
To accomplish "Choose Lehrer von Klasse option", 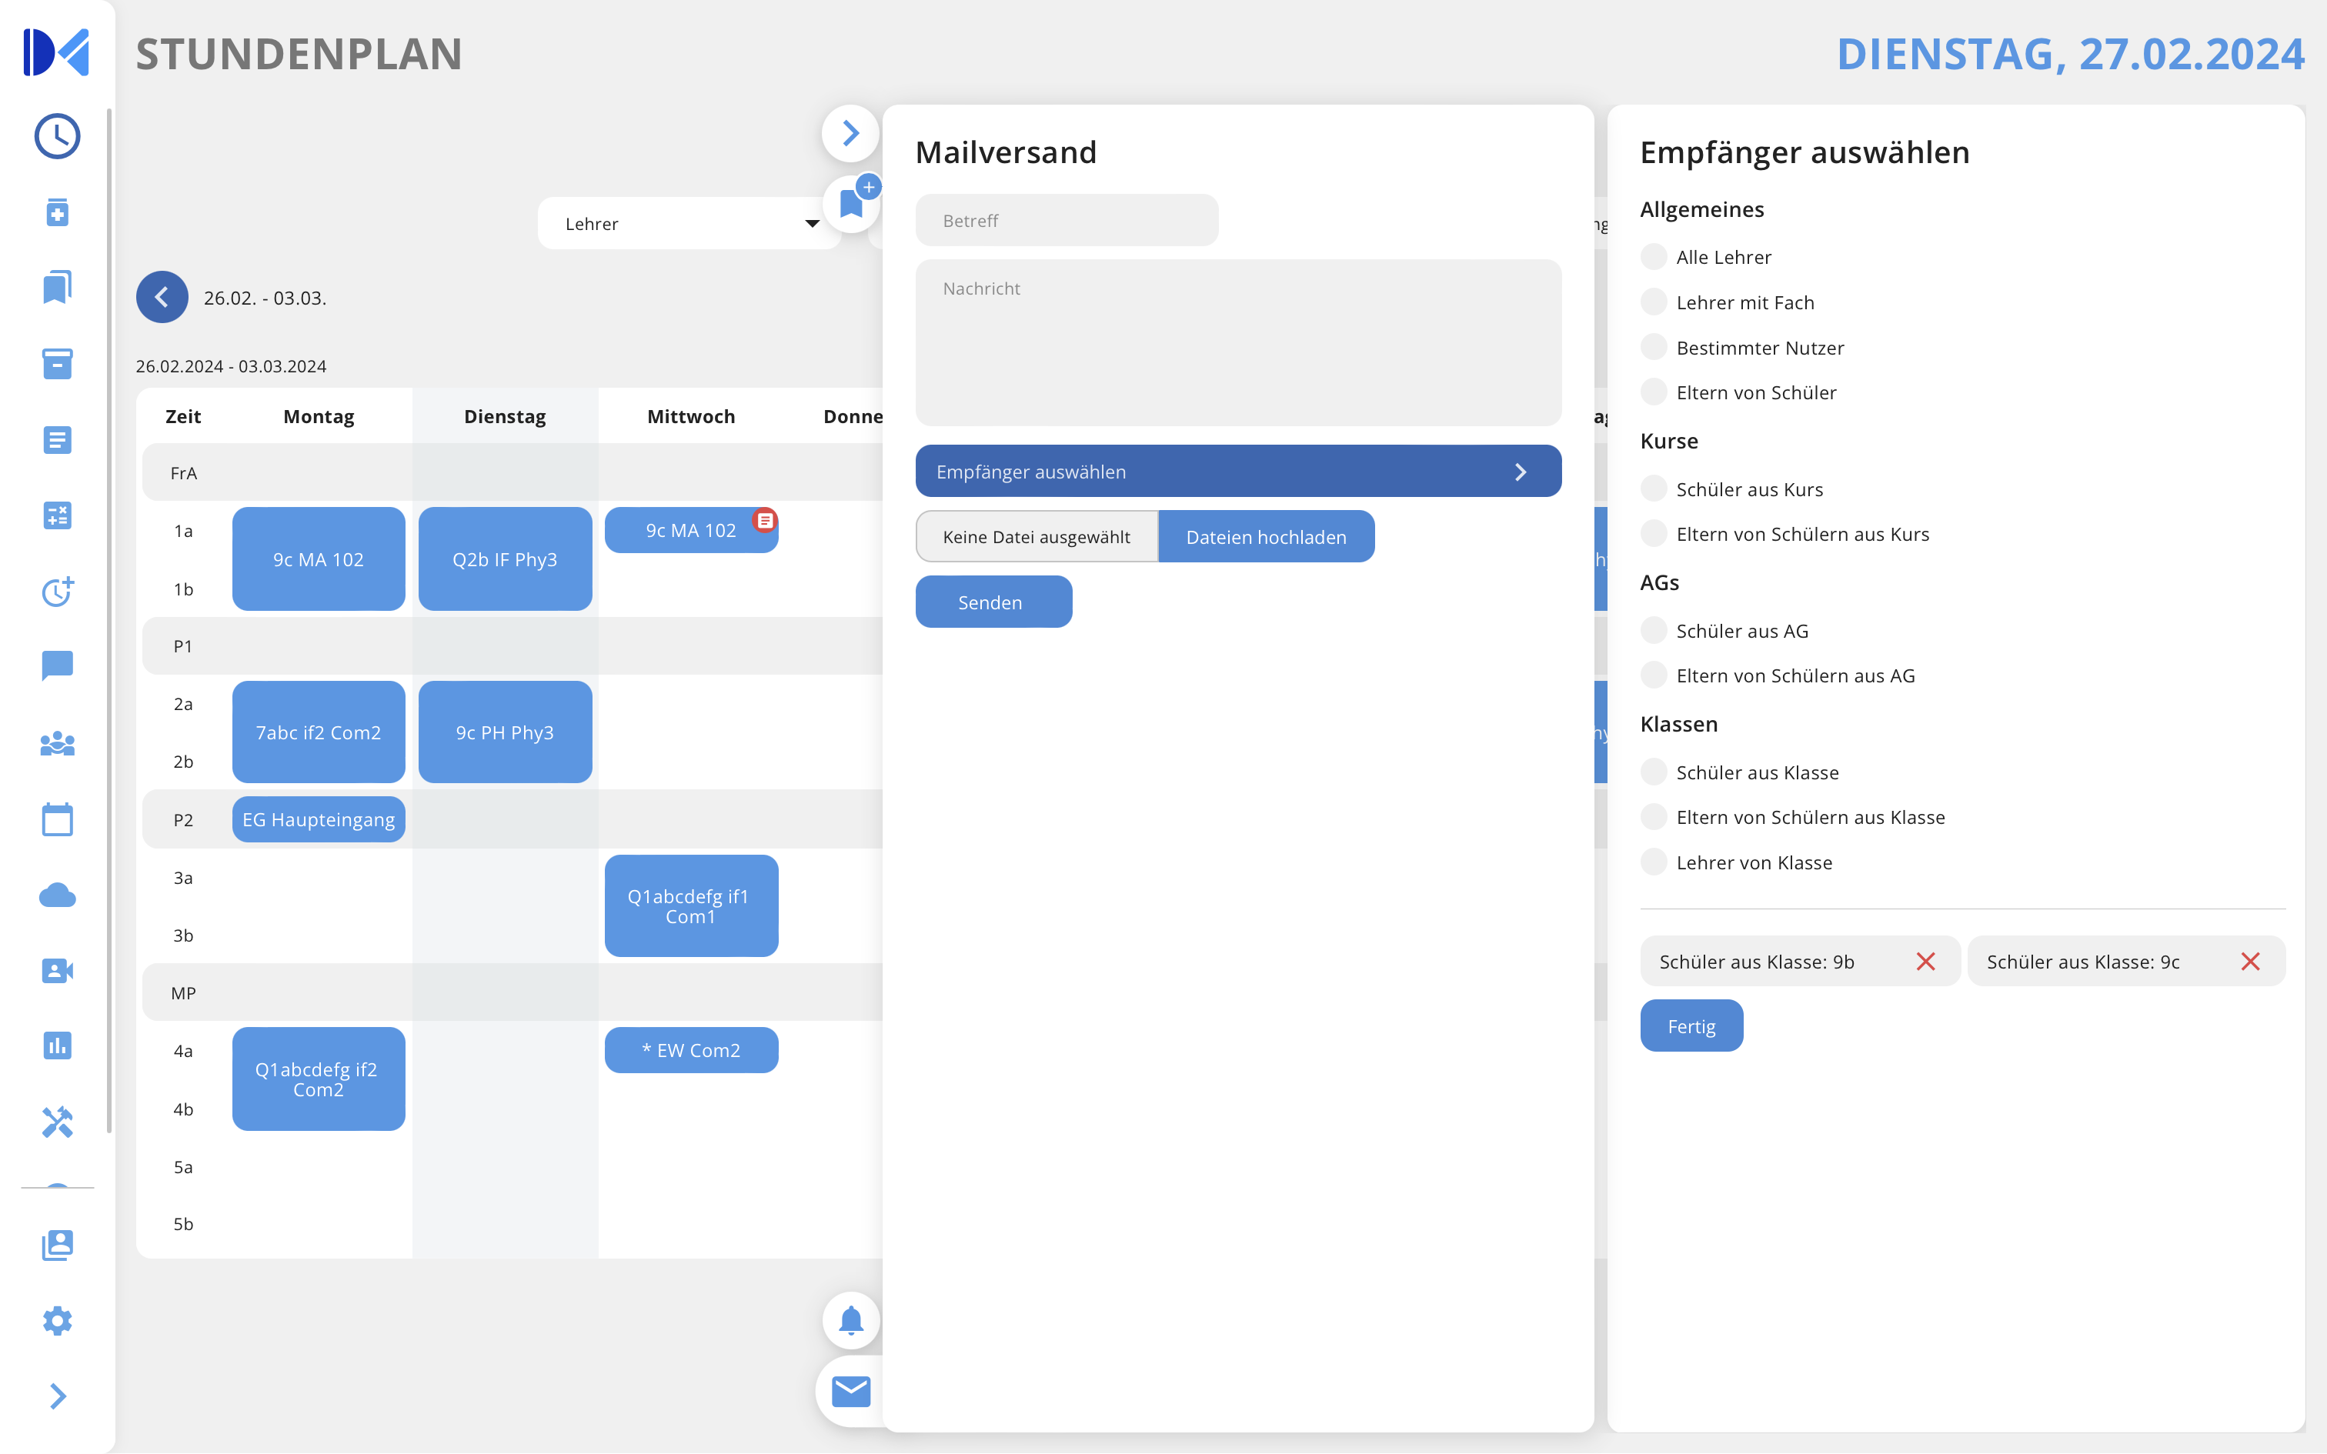I will 1653,862.
